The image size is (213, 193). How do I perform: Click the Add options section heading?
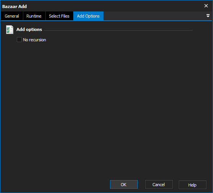tap(29, 29)
